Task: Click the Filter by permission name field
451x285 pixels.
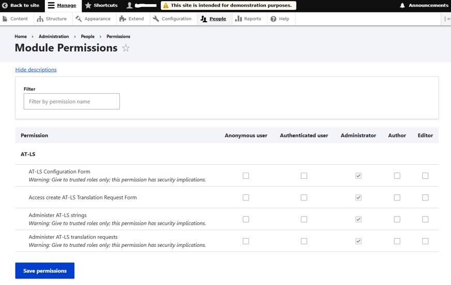Action: (x=72, y=102)
